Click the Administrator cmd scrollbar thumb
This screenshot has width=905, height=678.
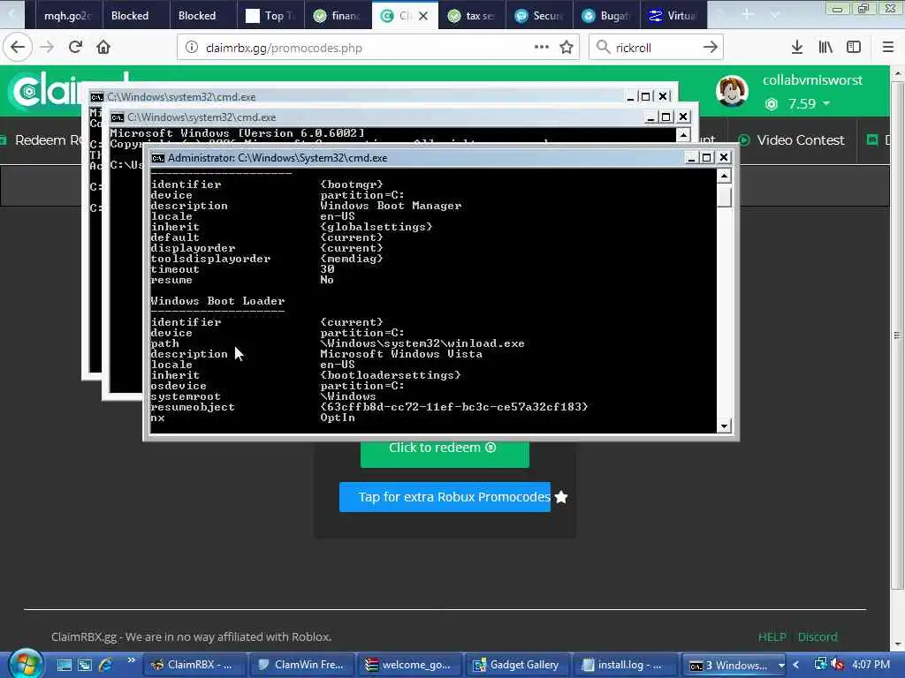tap(724, 197)
